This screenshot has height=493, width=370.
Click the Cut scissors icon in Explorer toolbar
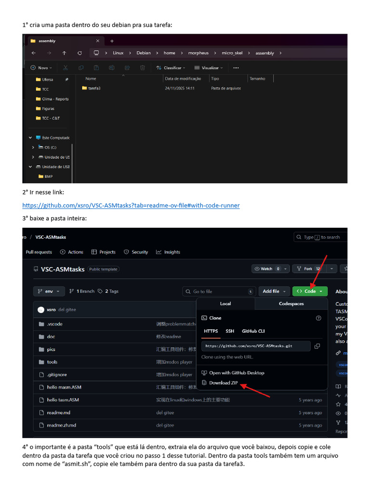coord(66,67)
